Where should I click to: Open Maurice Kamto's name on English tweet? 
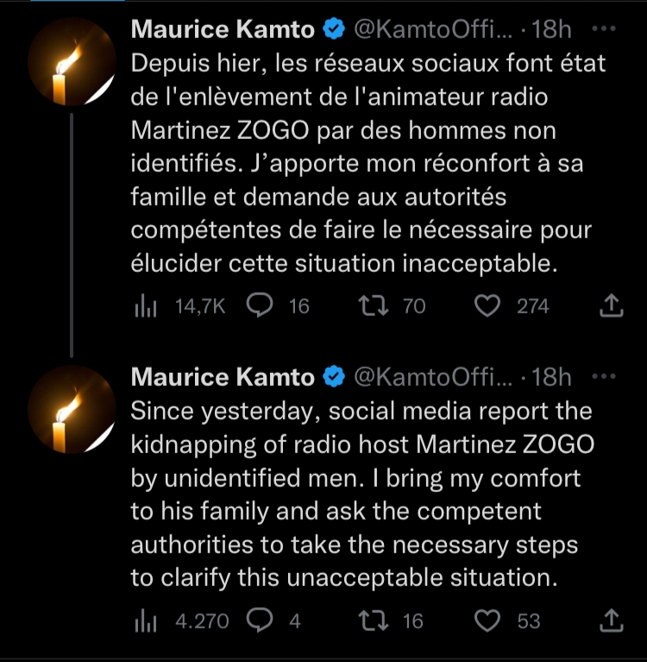pos(223,376)
